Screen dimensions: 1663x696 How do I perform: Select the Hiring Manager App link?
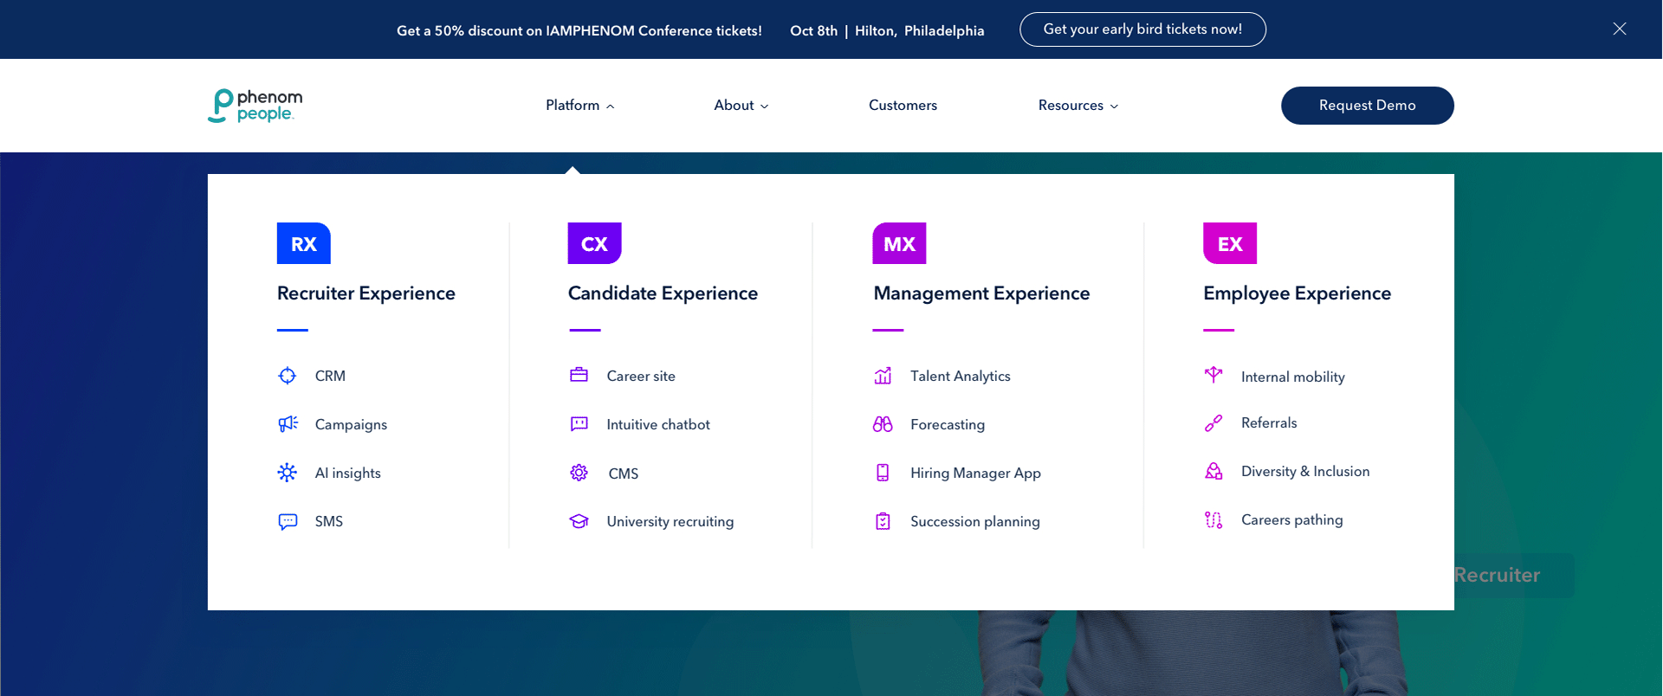click(975, 473)
